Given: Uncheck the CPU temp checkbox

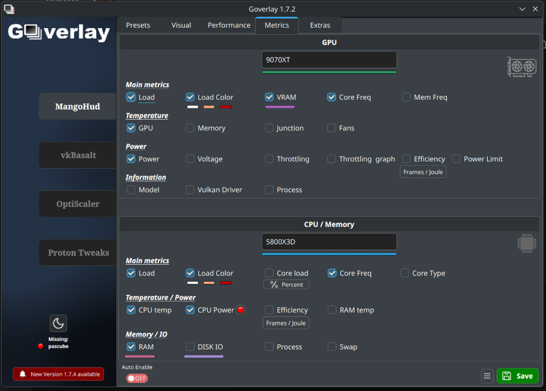Looking at the screenshot, I should [131, 310].
